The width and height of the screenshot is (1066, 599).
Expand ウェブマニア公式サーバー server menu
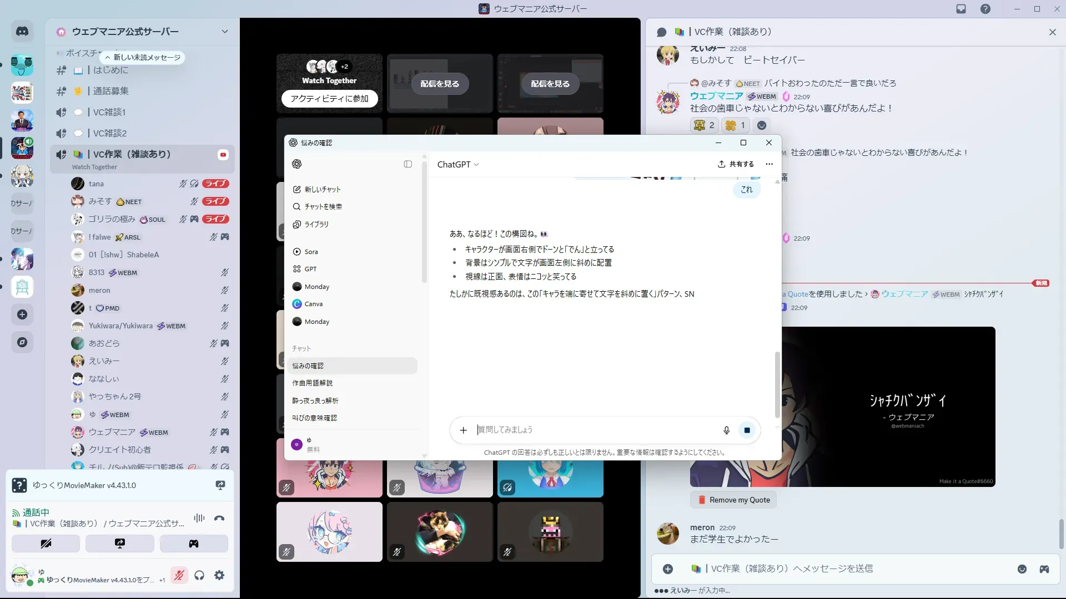(x=224, y=32)
